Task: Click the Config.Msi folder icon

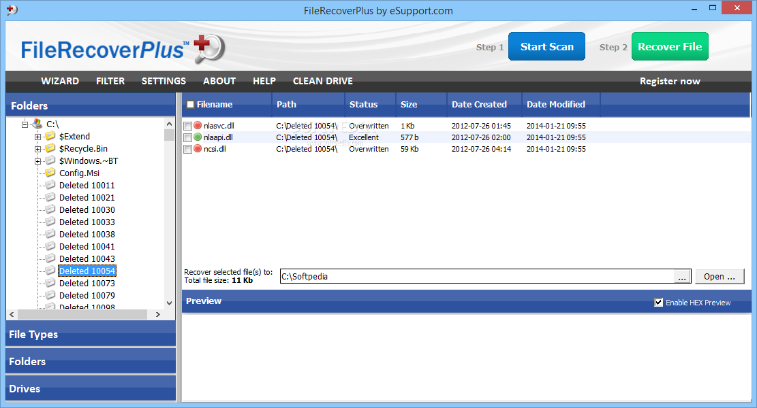Action: [50, 173]
